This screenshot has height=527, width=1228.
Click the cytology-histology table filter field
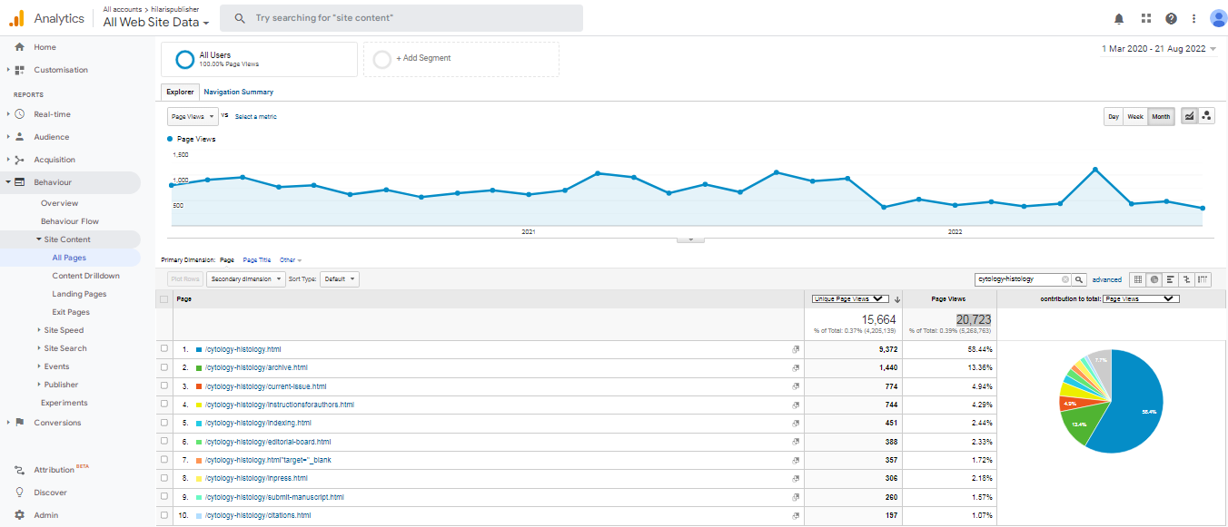point(1017,279)
